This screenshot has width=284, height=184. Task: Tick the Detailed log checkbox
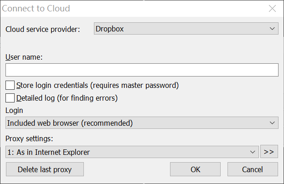[10, 97]
